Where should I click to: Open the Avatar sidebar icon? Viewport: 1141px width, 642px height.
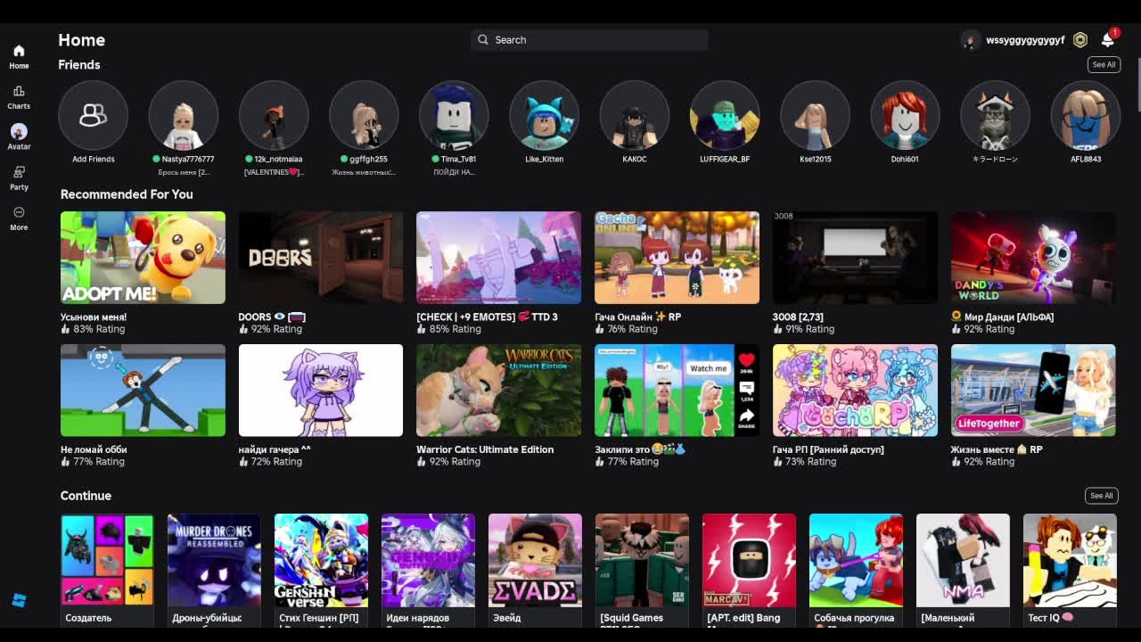(19, 132)
